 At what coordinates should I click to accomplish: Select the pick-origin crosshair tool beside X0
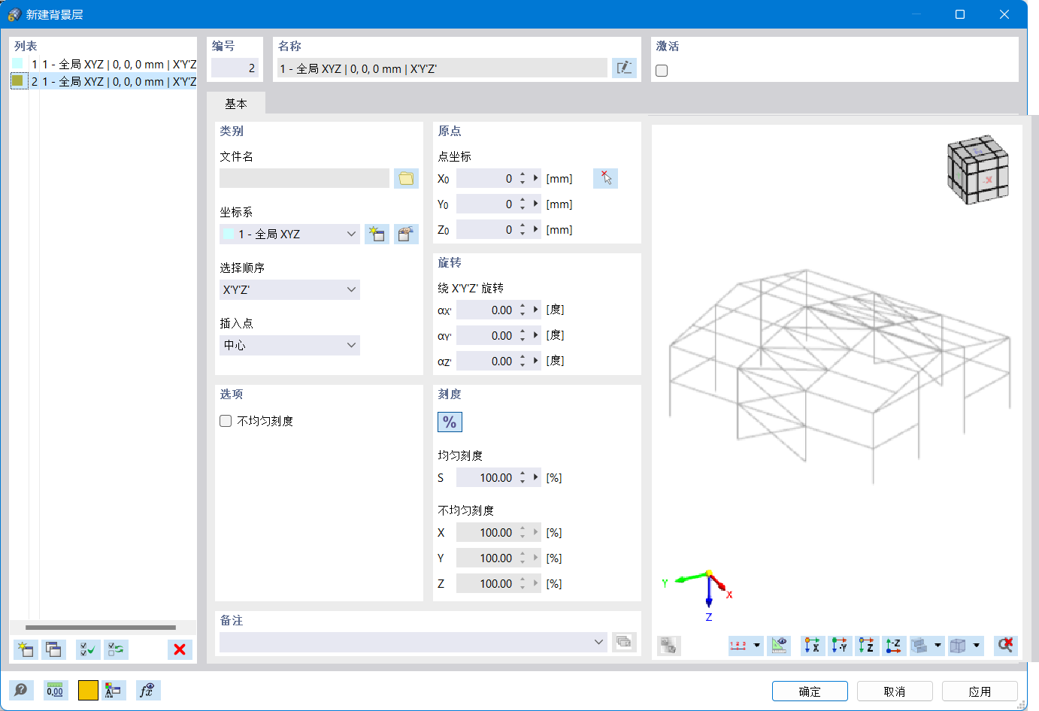(x=605, y=178)
